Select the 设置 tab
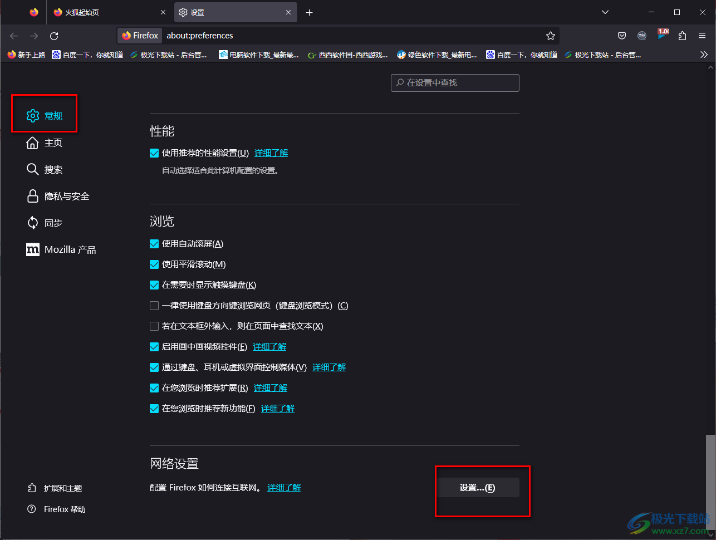Viewport: 716px width, 540px height. (236, 12)
